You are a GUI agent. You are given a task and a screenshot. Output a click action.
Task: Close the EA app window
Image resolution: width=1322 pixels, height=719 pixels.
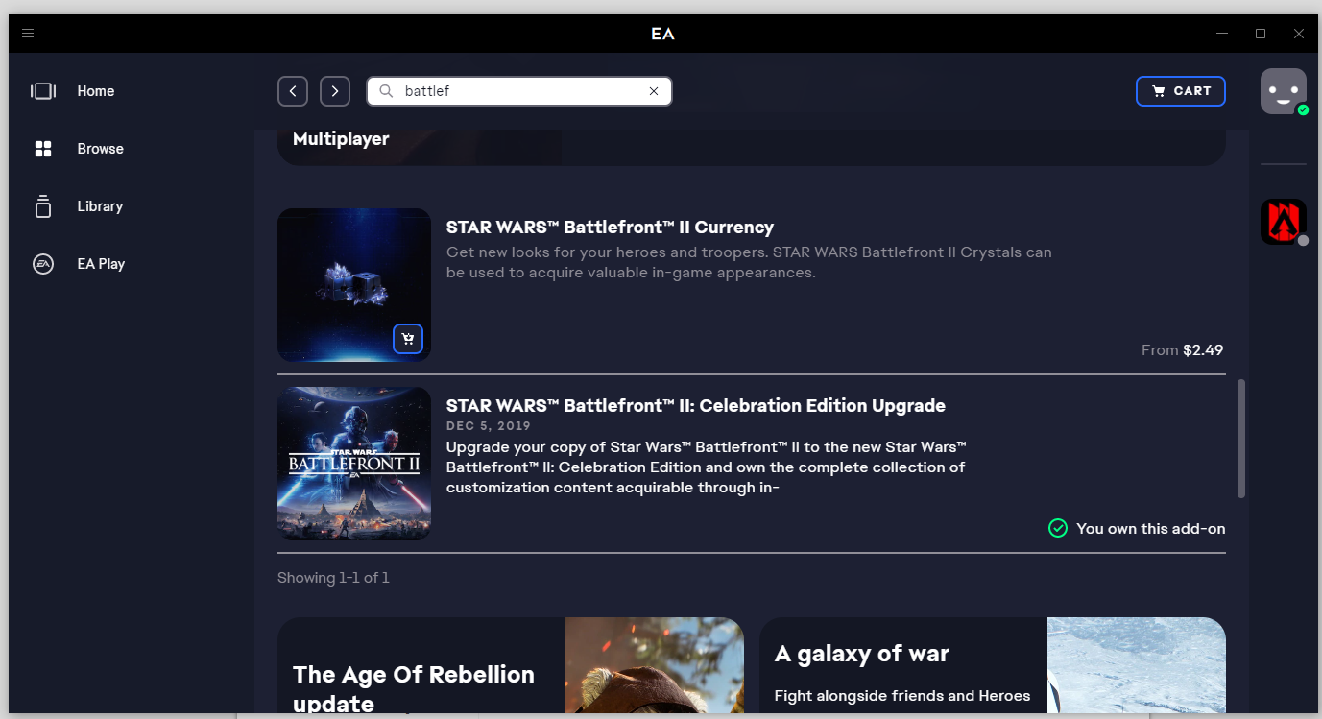1299,34
